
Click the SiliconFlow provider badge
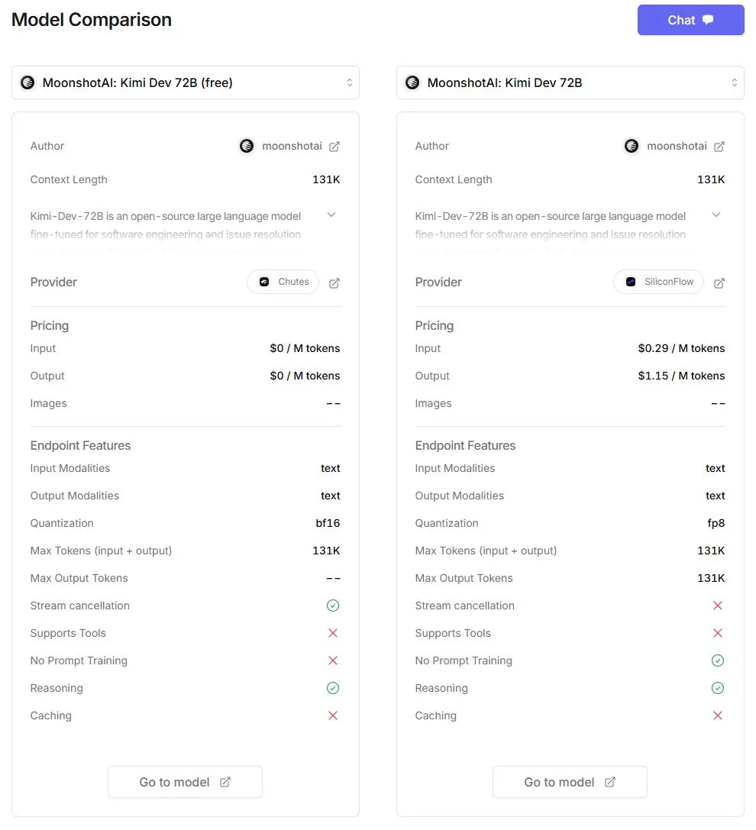pos(658,282)
